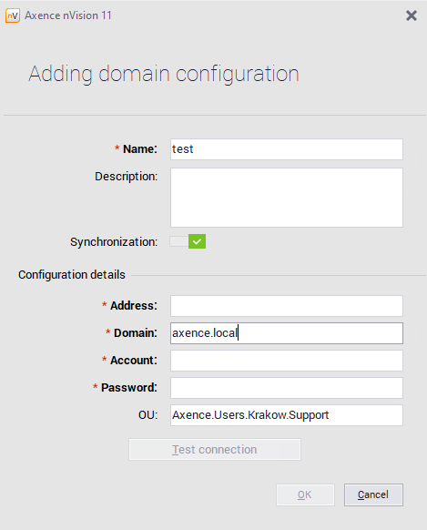Viewport: 427px width, 530px height.
Task: Select the Address input field
Action: (x=287, y=306)
